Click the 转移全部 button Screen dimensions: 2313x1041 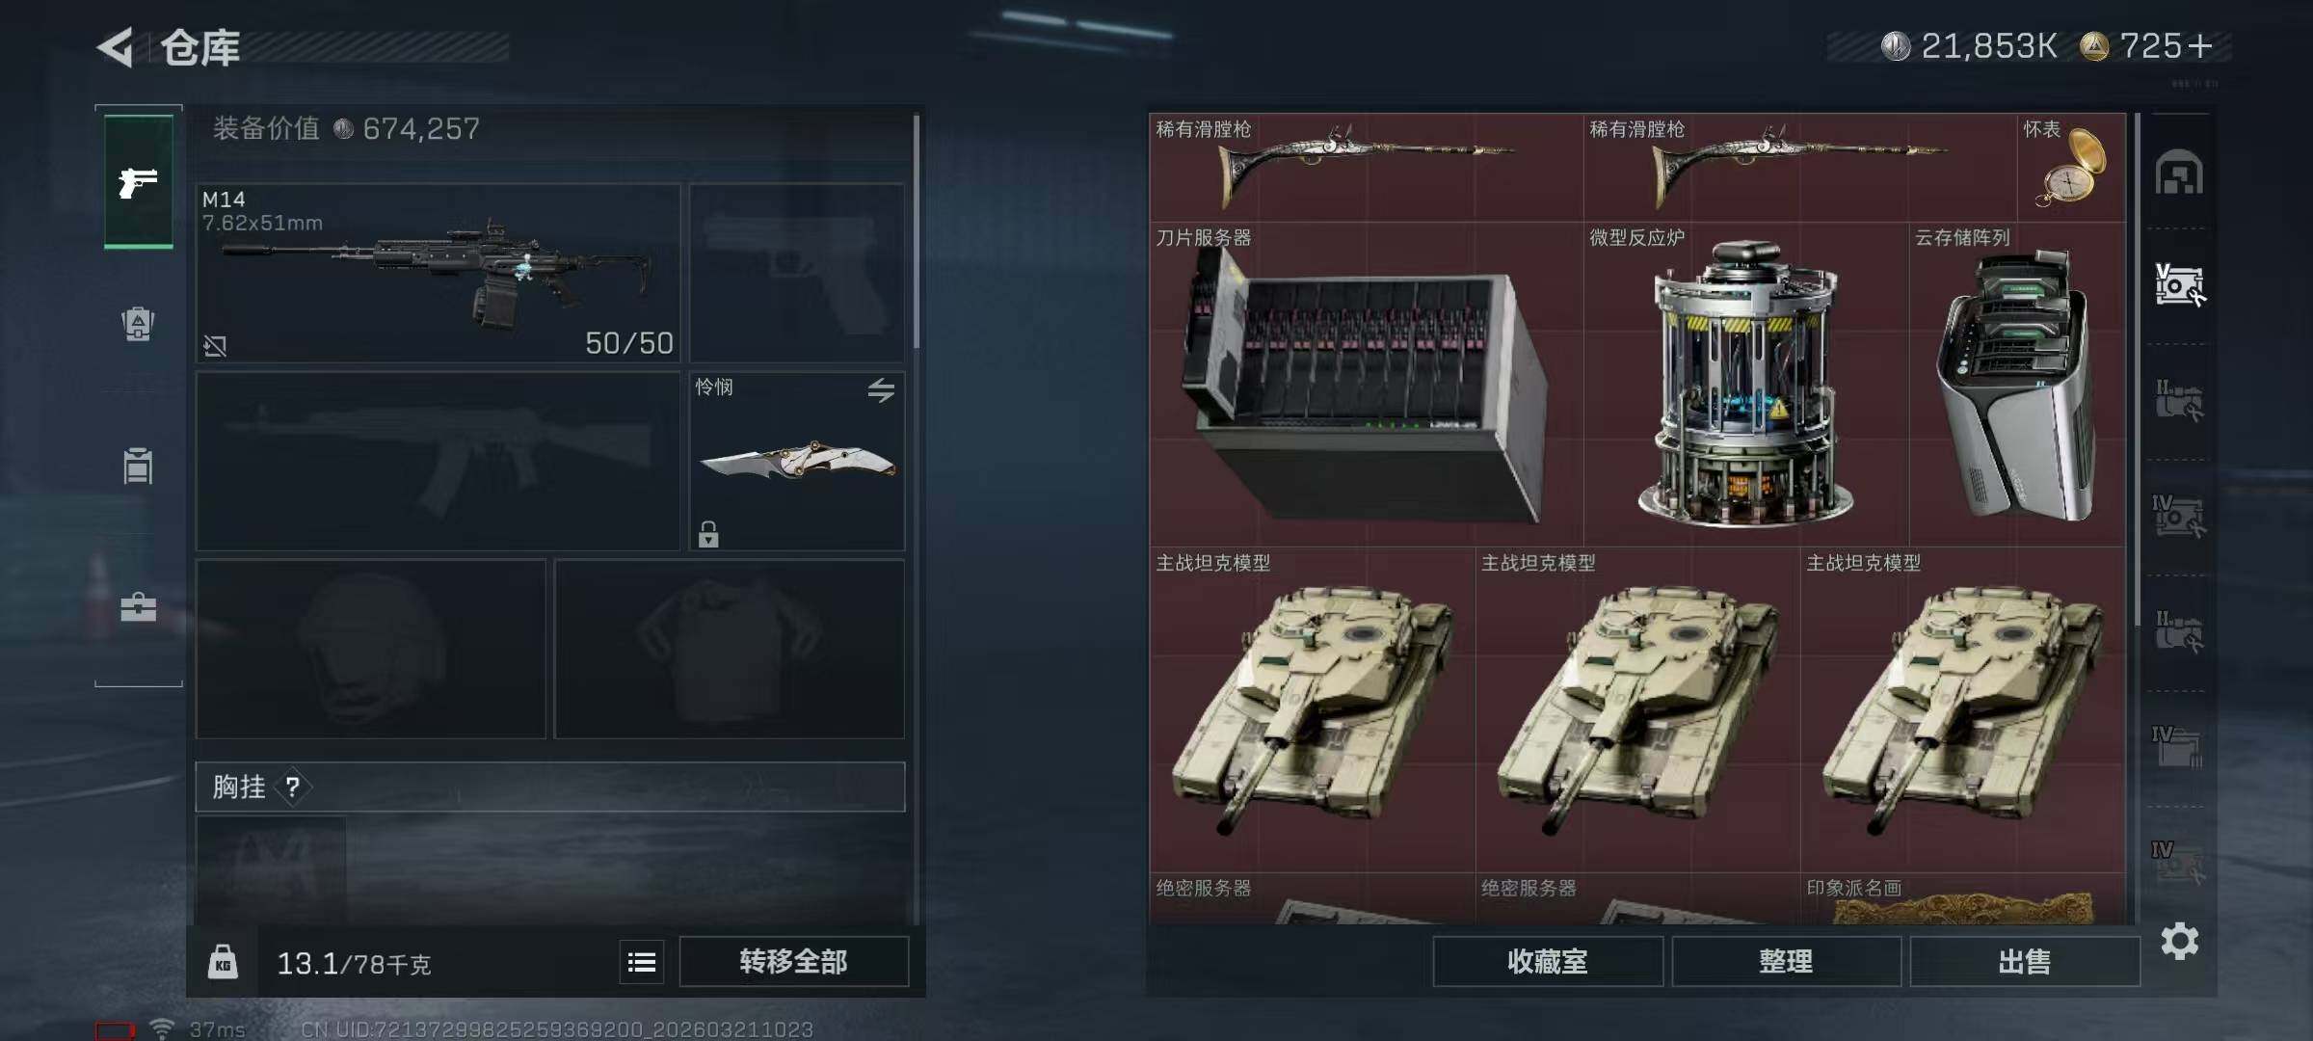(793, 961)
